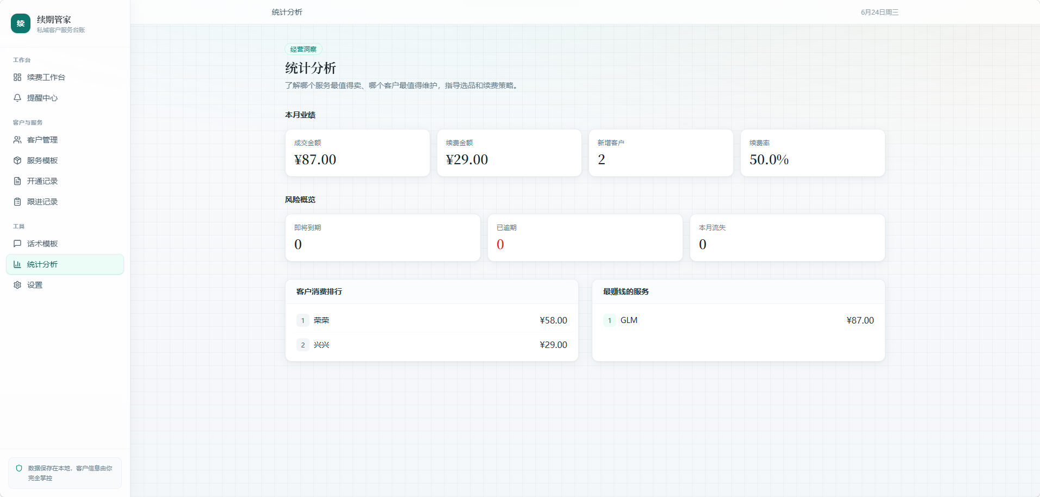Click customer 兴兴 in the ranking list
The height and width of the screenshot is (497, 1040).
(x=321, y=345)
